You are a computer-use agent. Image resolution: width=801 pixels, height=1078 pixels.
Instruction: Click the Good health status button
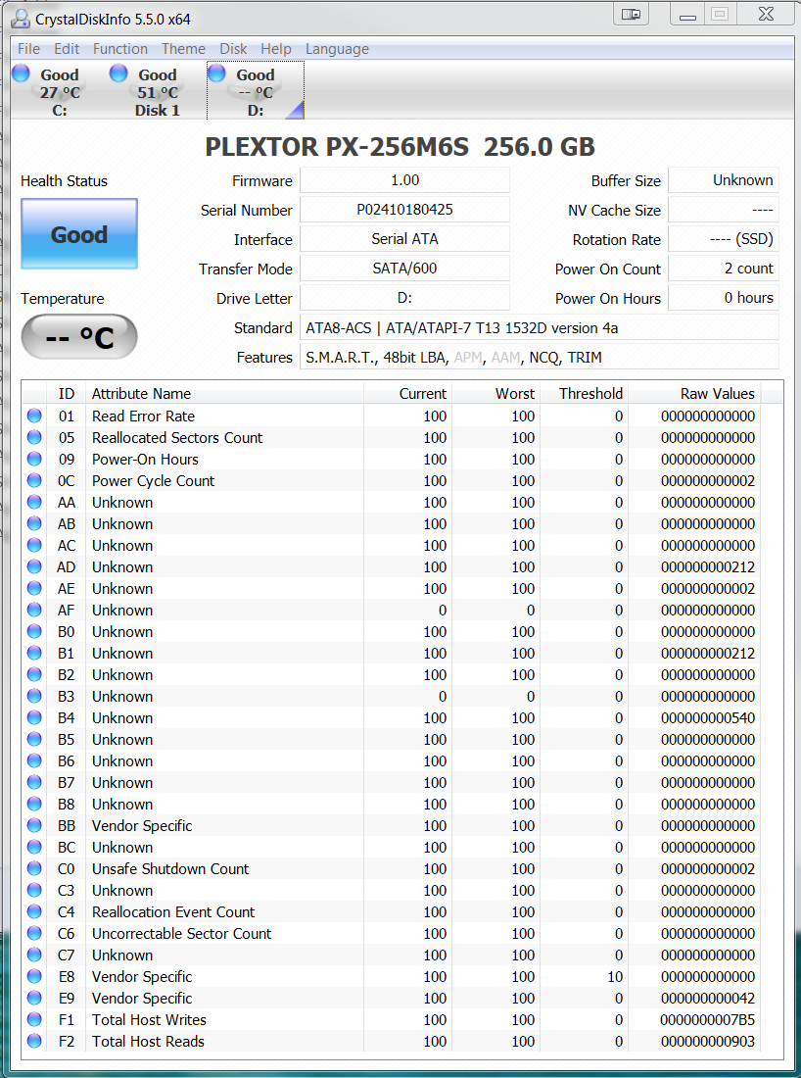(79, 234)
